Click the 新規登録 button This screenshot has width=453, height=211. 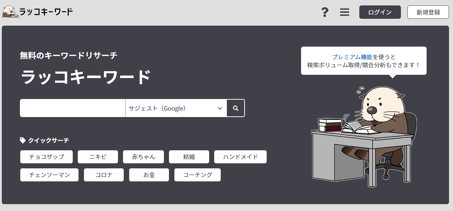(428, 12)
